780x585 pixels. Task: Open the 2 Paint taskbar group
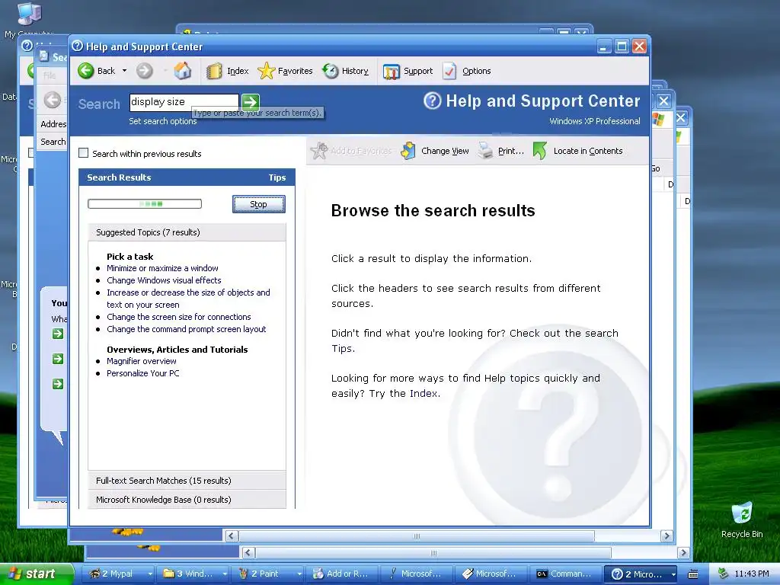pyautogui.click(x=269, y=574)
